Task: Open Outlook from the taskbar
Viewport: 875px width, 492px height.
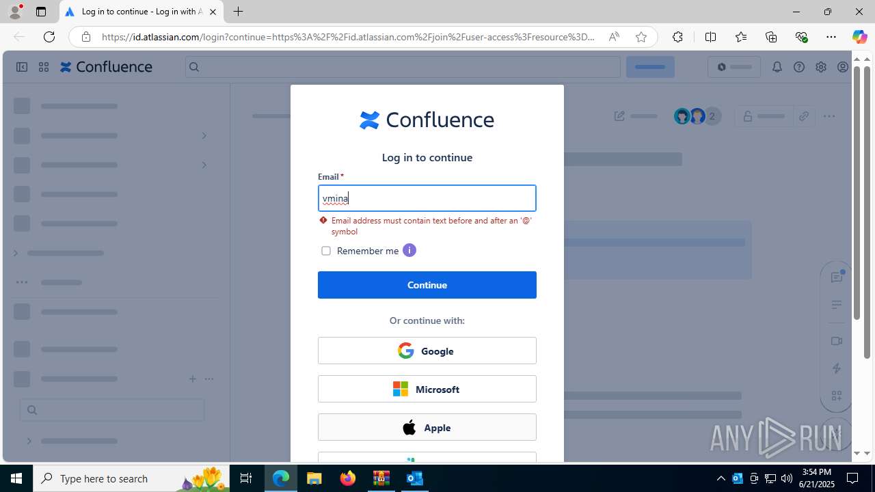Action: (414, 478)
